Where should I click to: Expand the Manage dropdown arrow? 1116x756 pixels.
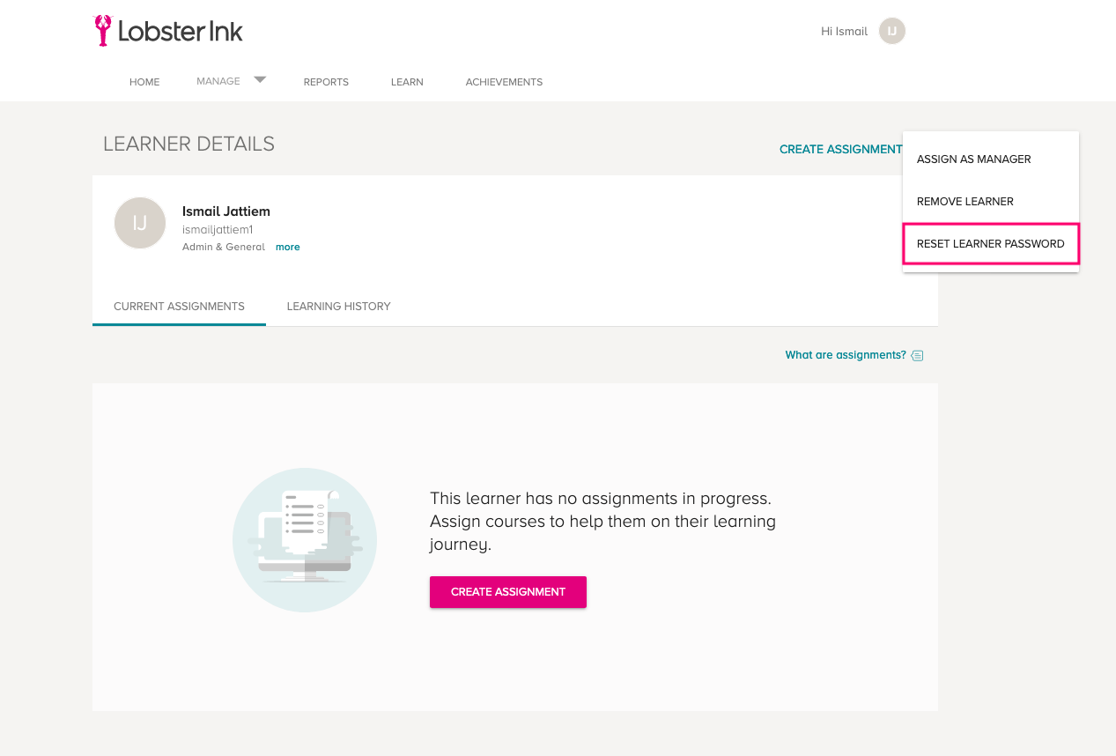click(260, 79)
